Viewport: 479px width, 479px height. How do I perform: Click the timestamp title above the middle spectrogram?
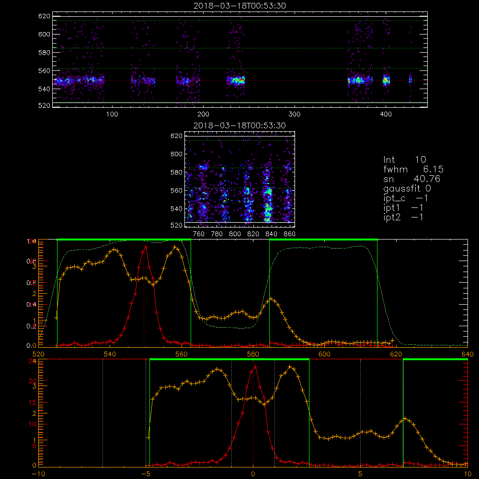coord(239,125)
